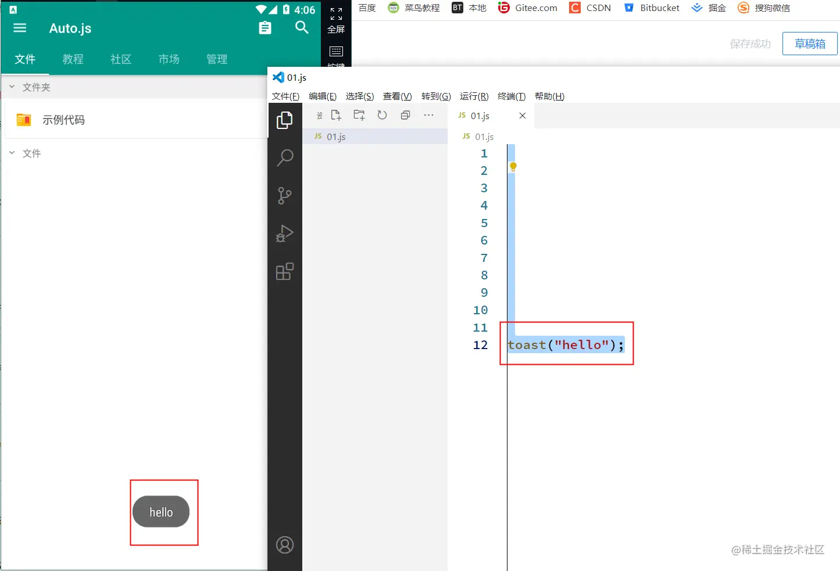840x571 pixels.
Task: Open the 终端(T) menu in VS Code
Action: pos(512,96)
